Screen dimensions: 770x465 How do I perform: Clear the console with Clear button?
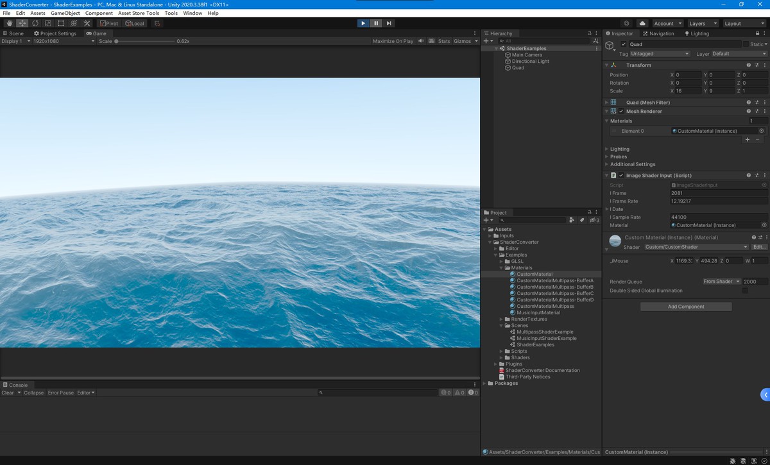[x=8, y=393]
